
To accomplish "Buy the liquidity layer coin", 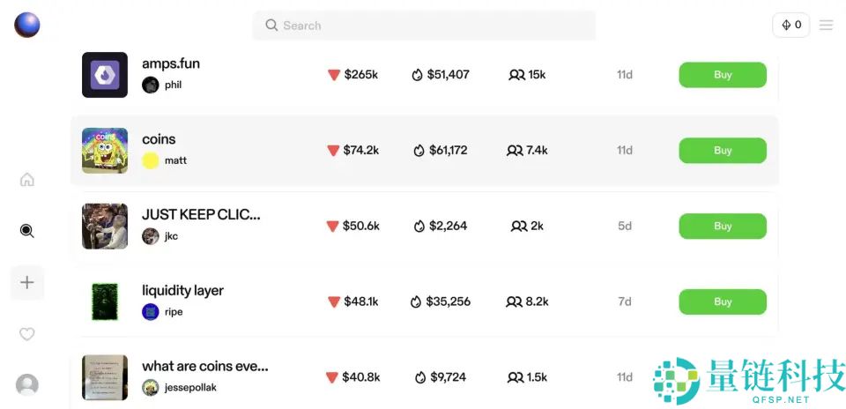I will click(x=722, y=302).
